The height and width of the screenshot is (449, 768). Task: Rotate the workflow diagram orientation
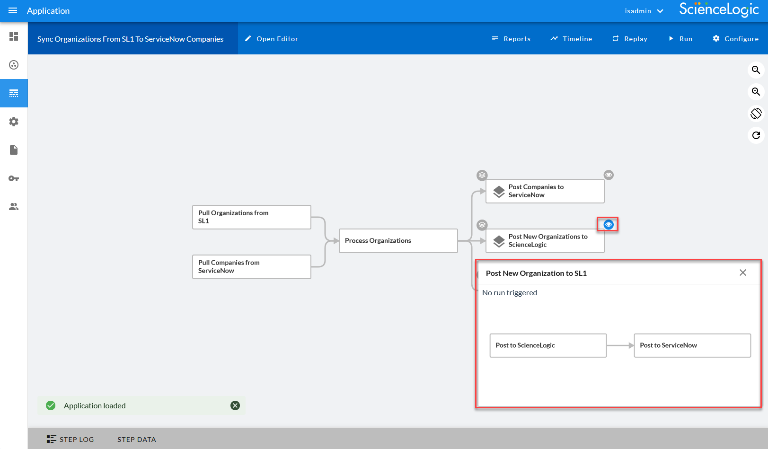pos(756,114)
